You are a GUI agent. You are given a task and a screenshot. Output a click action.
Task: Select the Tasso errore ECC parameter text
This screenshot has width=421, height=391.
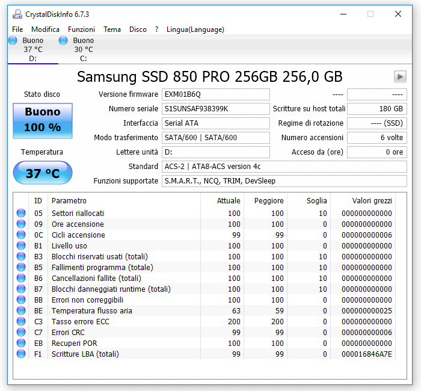[80, 321]
